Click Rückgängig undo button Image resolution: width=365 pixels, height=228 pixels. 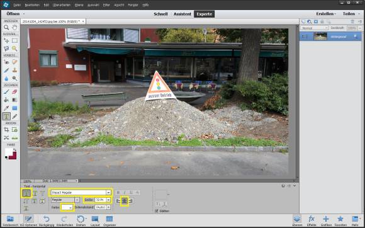(x=47, y=221)
